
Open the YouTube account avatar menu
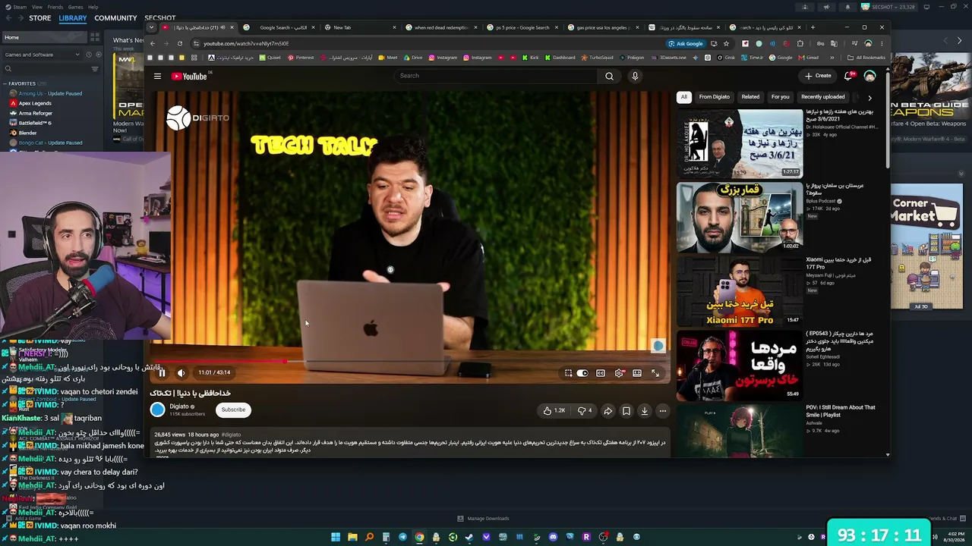(x=869, y=76)
